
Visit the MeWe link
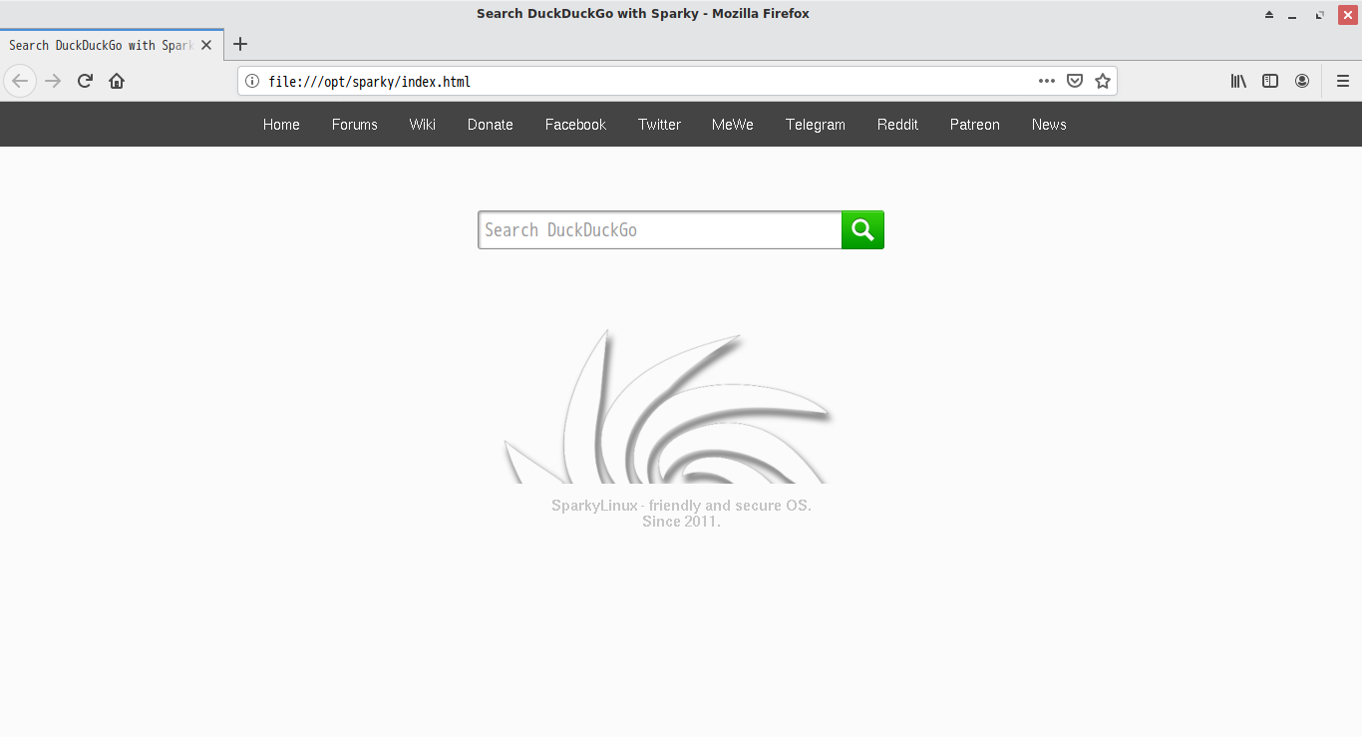(733, 125)
